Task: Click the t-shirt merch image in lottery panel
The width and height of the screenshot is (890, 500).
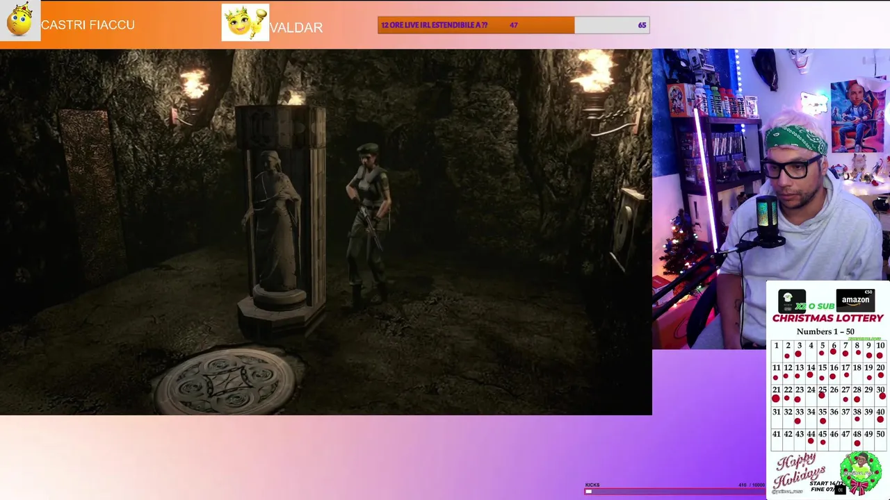Action: point(791,300)
